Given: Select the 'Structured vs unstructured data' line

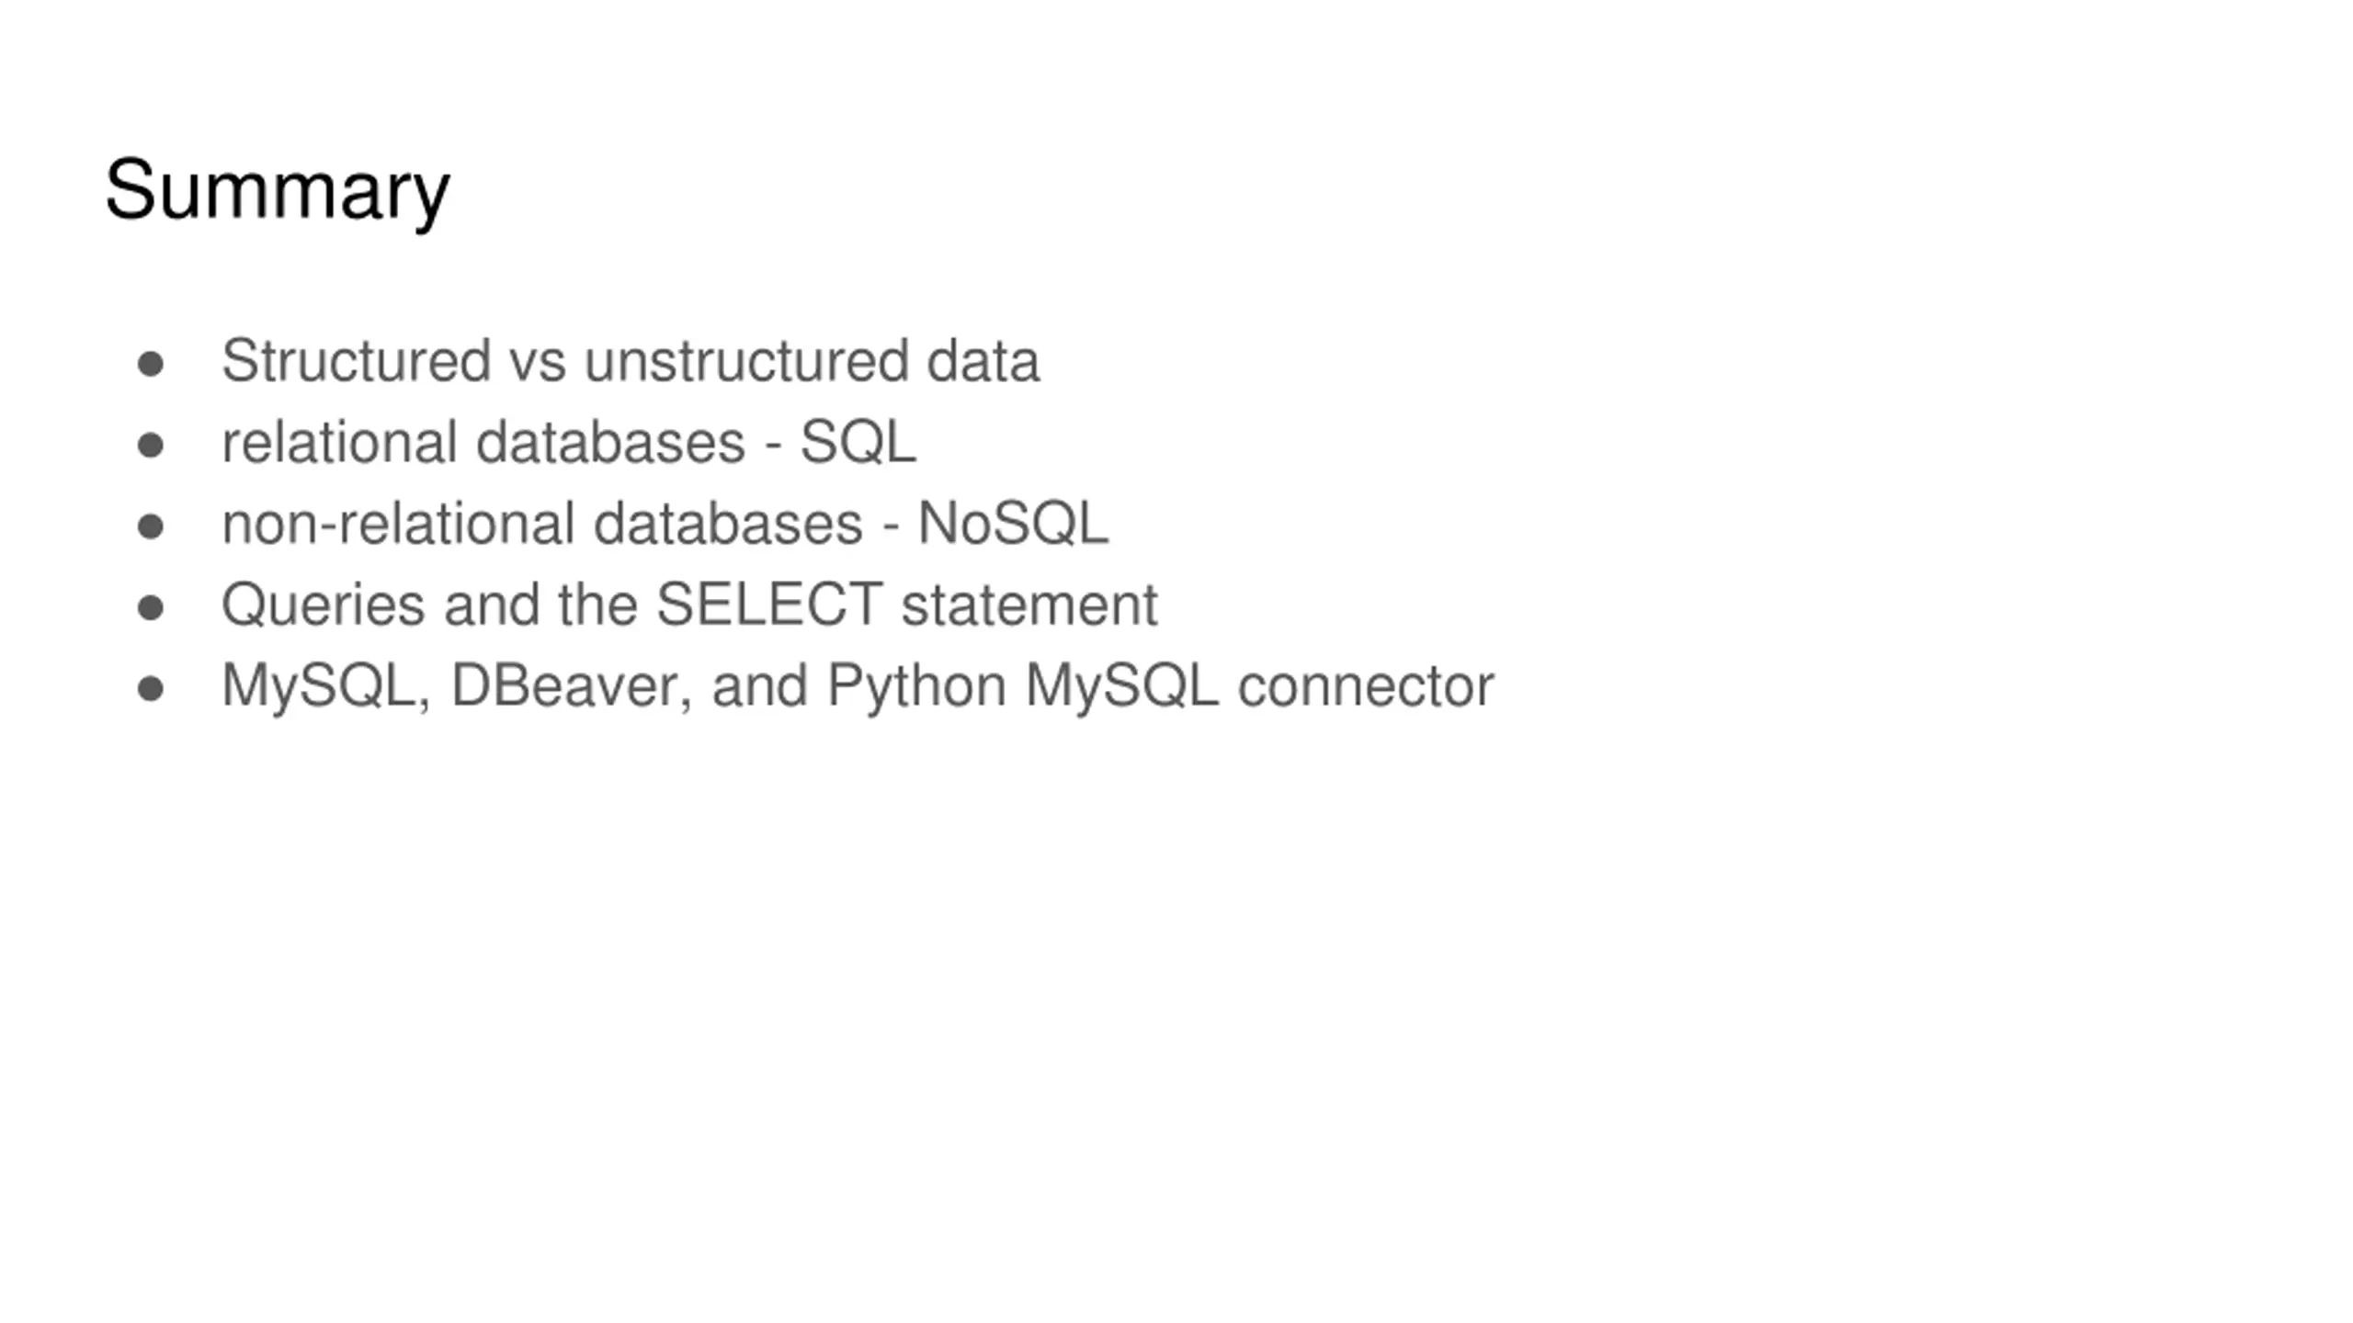Looking at the screenshot, I should click(631, 360).
